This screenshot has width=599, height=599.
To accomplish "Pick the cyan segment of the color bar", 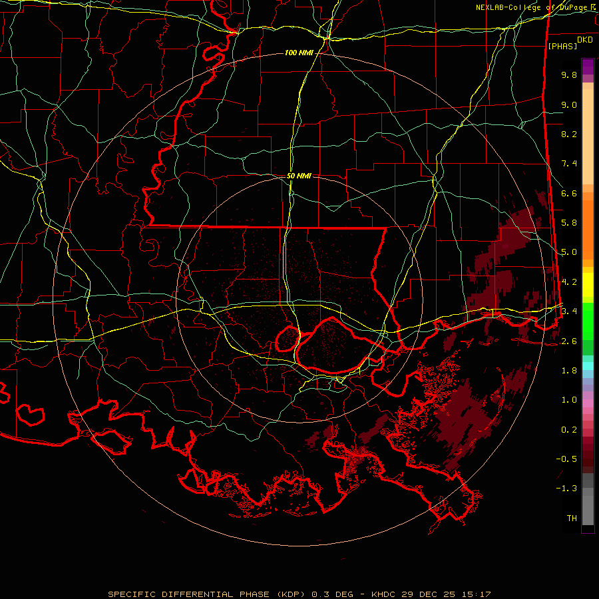I will [x=588, y=366].
